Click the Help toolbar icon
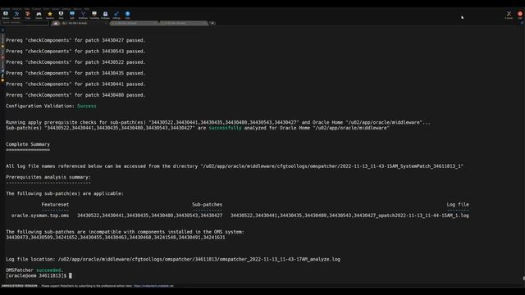525x295 pixels. [128, 15]
